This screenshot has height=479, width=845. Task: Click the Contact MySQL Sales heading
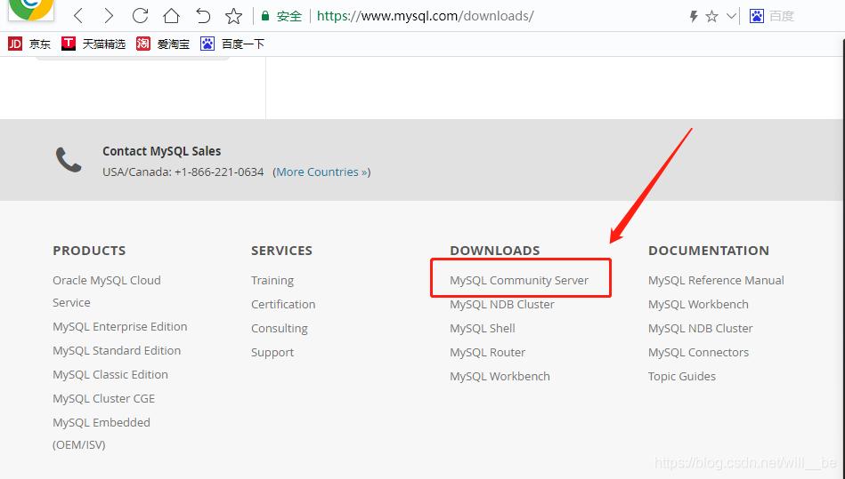pos(162,151)
